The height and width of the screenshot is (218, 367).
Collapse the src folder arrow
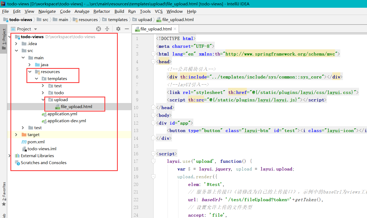tap(16, 51)
